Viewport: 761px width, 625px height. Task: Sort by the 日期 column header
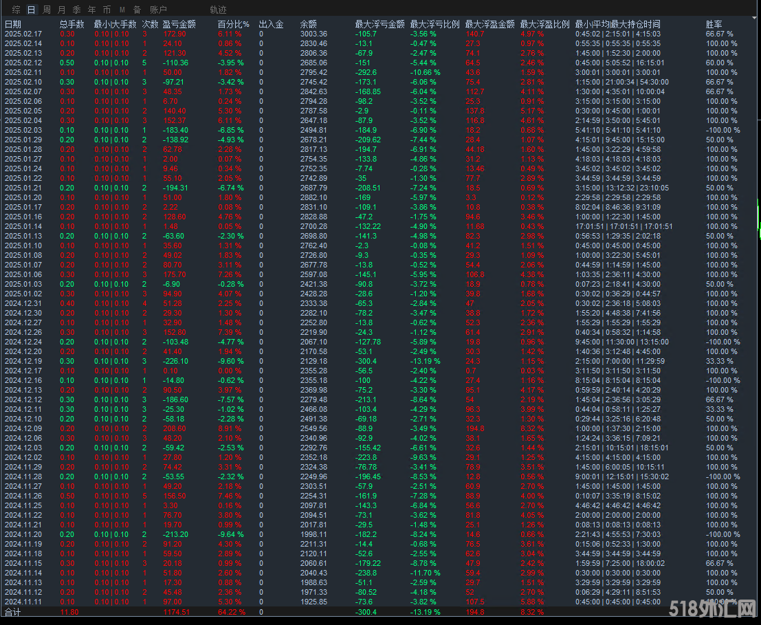[x=13, y=24]
